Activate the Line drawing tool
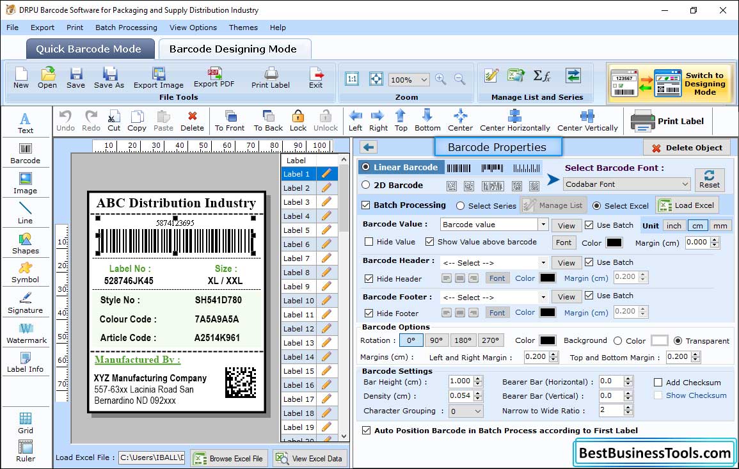This screenshot has height=469, width=739. click(26, 213)
